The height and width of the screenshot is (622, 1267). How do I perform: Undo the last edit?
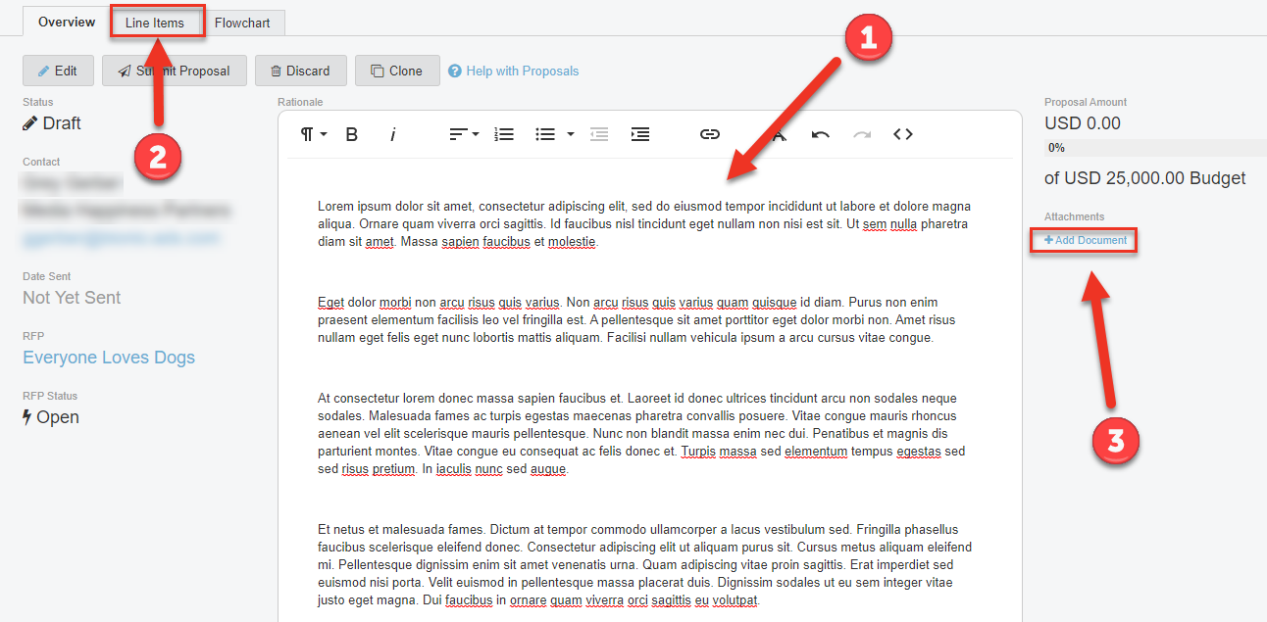[821, 135]
